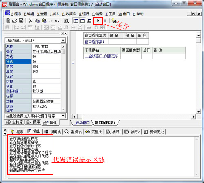Click the Copy toolbar icon
Viewport: 204px width, 183px height.
pos(37,21)
